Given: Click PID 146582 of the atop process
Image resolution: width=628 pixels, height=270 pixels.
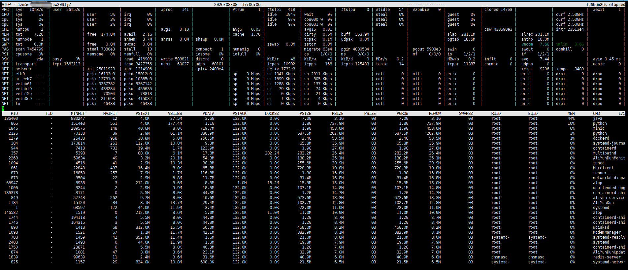Looking at the screenshot, I should click(11, 213).
